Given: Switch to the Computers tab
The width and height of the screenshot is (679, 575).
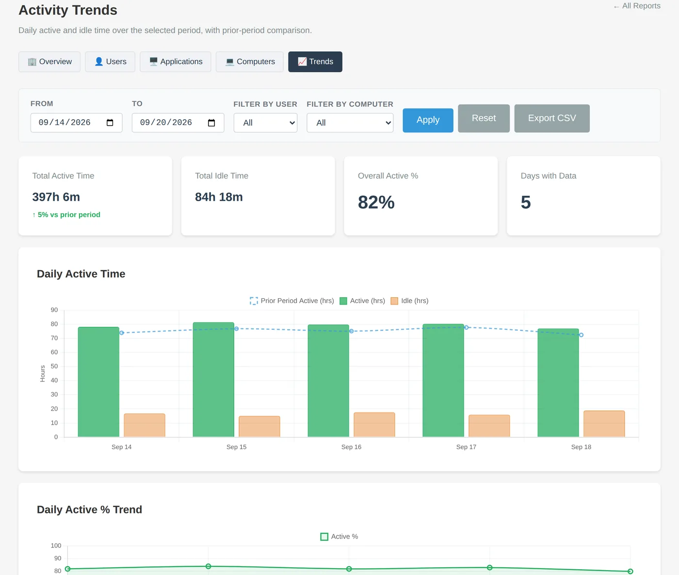Looking at the screenshot, I should pyautogui.click(x=250, y=62).
